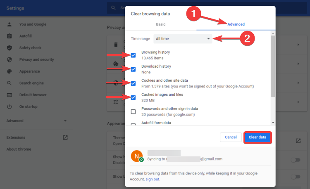Screen dimensions: 310x189
Task: Check Passwords and other sign-in data
Action: pyautogui.click(x=133, y=111)
